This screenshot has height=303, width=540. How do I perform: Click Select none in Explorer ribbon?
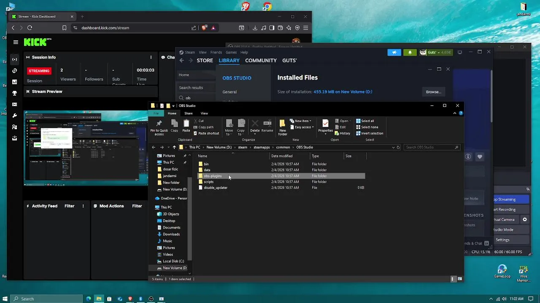point(367,127)
